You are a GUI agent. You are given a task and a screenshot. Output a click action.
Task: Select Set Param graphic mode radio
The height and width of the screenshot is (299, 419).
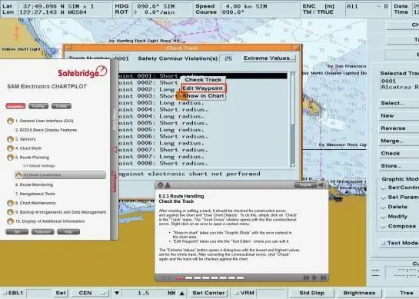[384, 198]
